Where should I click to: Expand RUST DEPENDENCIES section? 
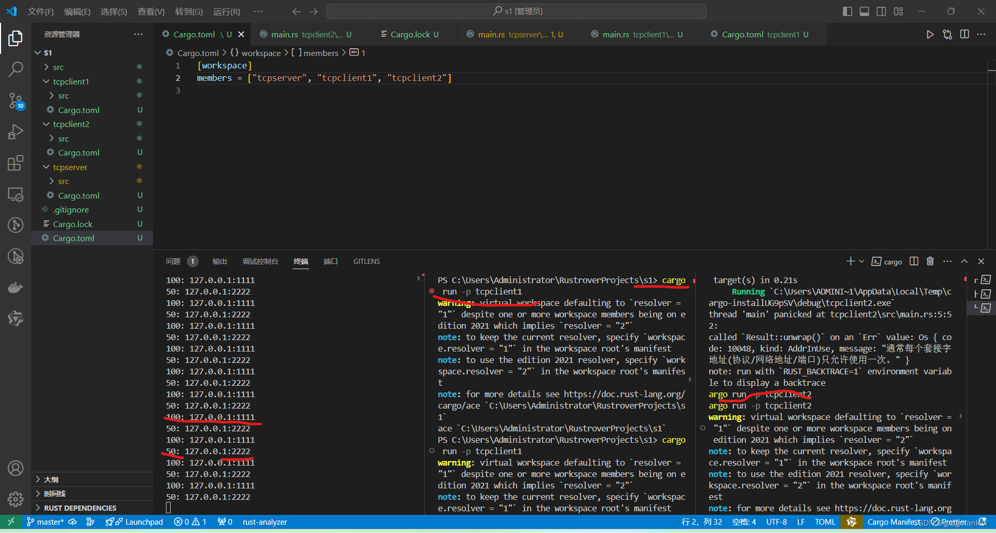[x=92, y=508]
